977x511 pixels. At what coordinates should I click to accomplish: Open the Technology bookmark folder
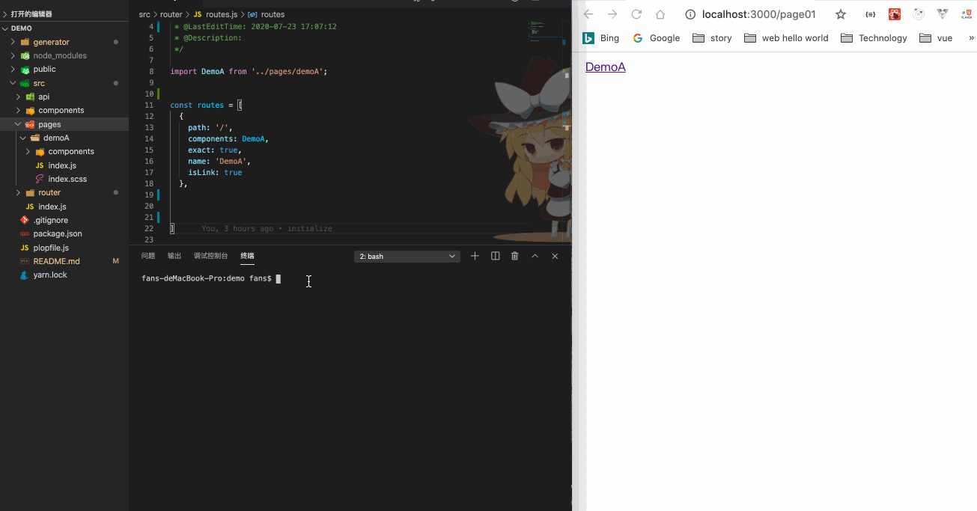pos(874,38)
